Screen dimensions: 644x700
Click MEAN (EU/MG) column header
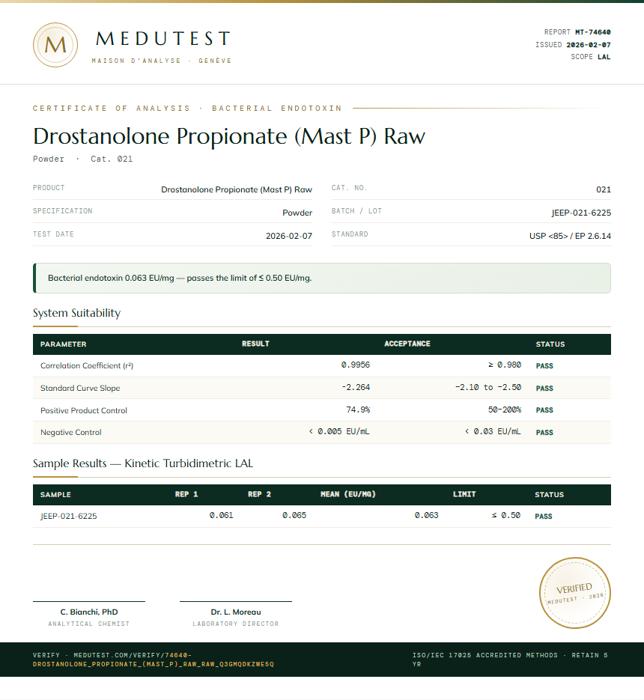click(348, 494)
